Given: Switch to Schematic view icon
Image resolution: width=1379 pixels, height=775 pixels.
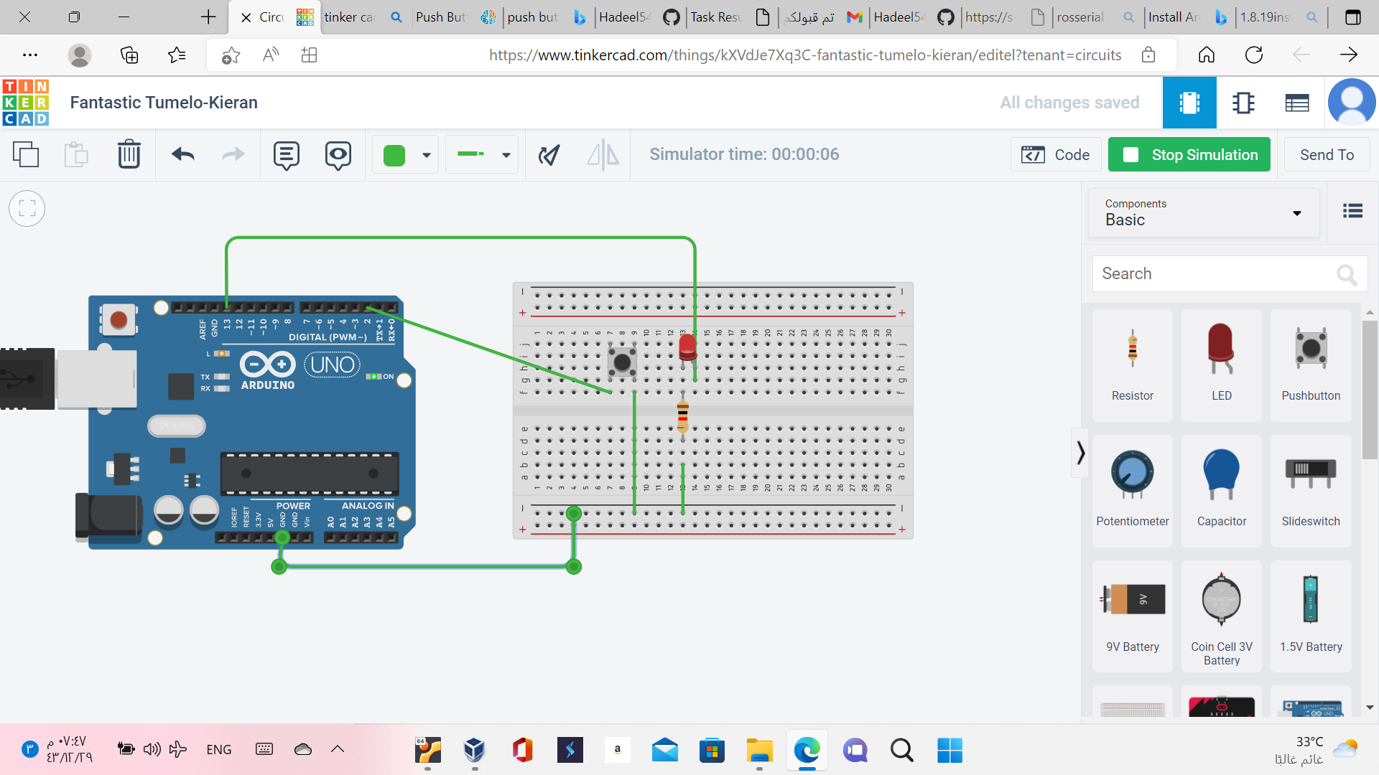Looking at the screenshot, I should click(x=1243, y=103).
